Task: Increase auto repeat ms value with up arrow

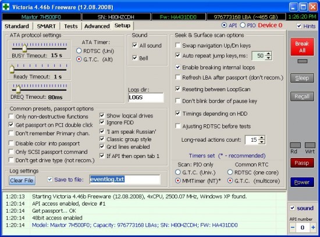Action: [269, 54]
